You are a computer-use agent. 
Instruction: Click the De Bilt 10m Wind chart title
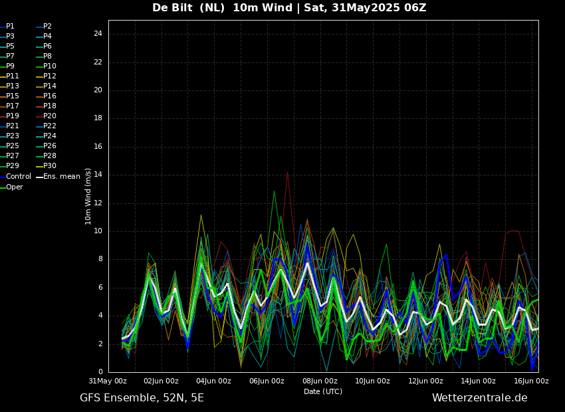289,8
